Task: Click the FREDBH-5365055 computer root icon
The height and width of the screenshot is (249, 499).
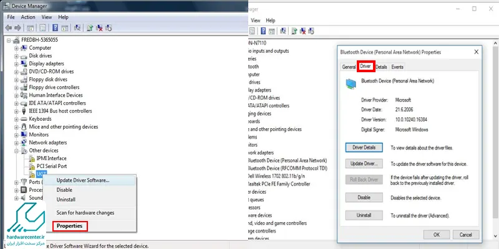Action: (17, 40)
